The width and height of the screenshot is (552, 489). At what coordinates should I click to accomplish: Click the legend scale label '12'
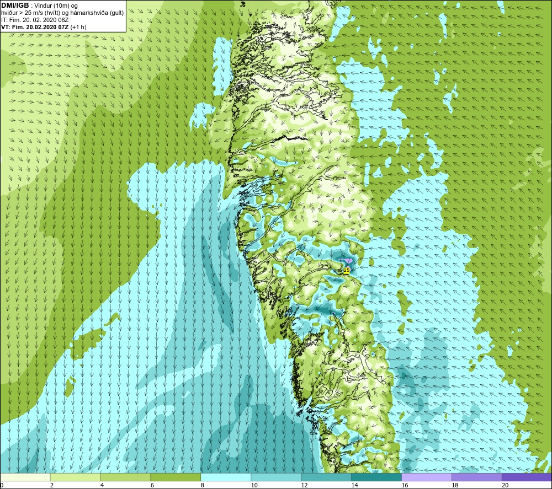304,485
